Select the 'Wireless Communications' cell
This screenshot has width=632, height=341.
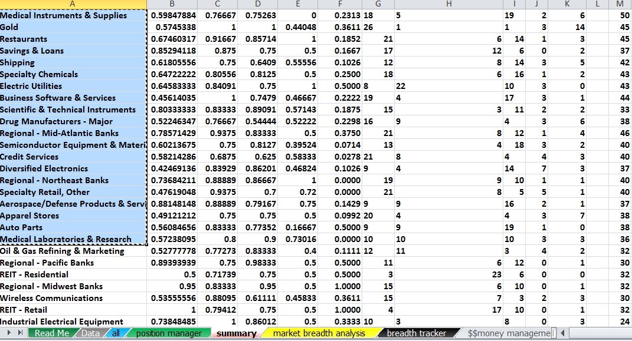pyautogui.click(x=73, y=298)
